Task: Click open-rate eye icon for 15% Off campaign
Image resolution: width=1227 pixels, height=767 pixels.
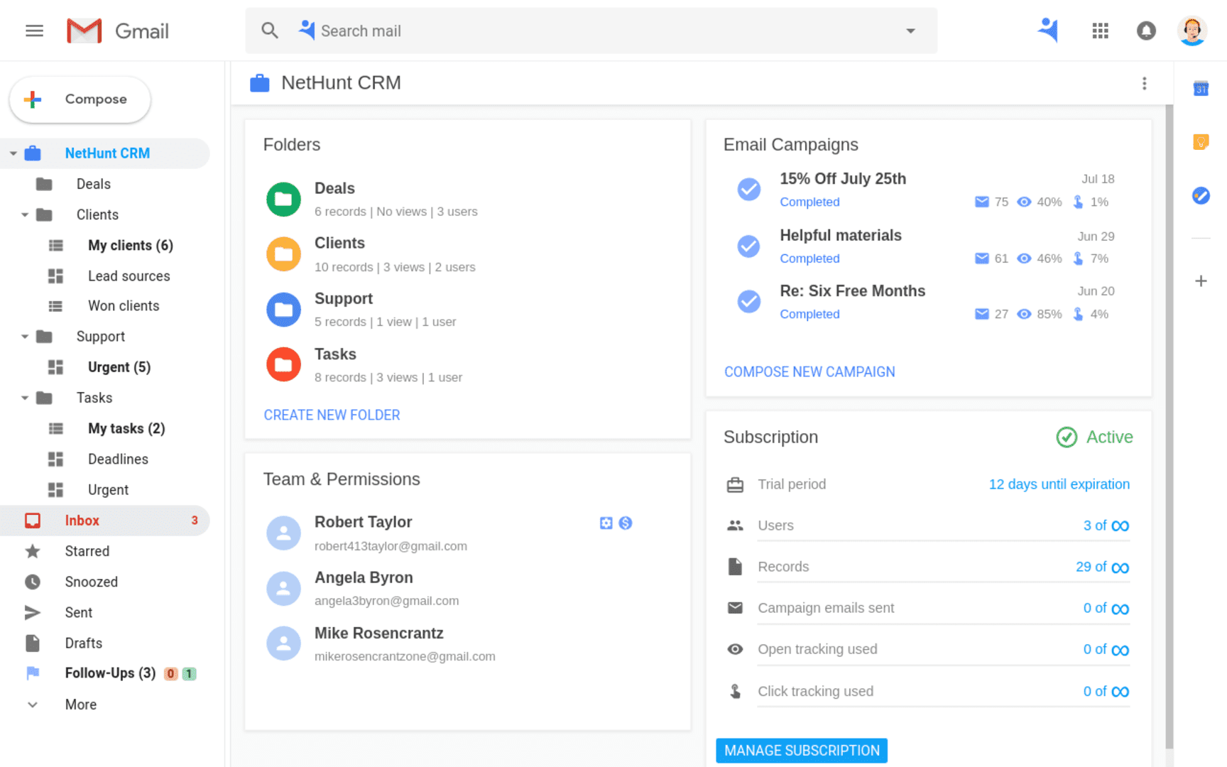Action: [x=1024, y=202]
